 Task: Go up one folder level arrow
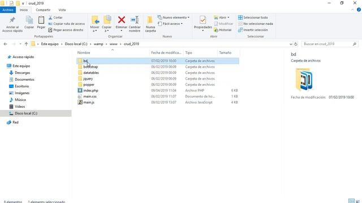(27, 44)
